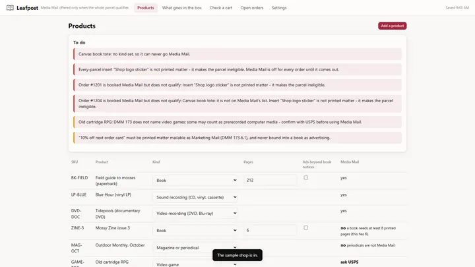Image resolution: width=475 pixels, height=267 pixels.
Task: Open the Settings tab
Action: point(279,8)
